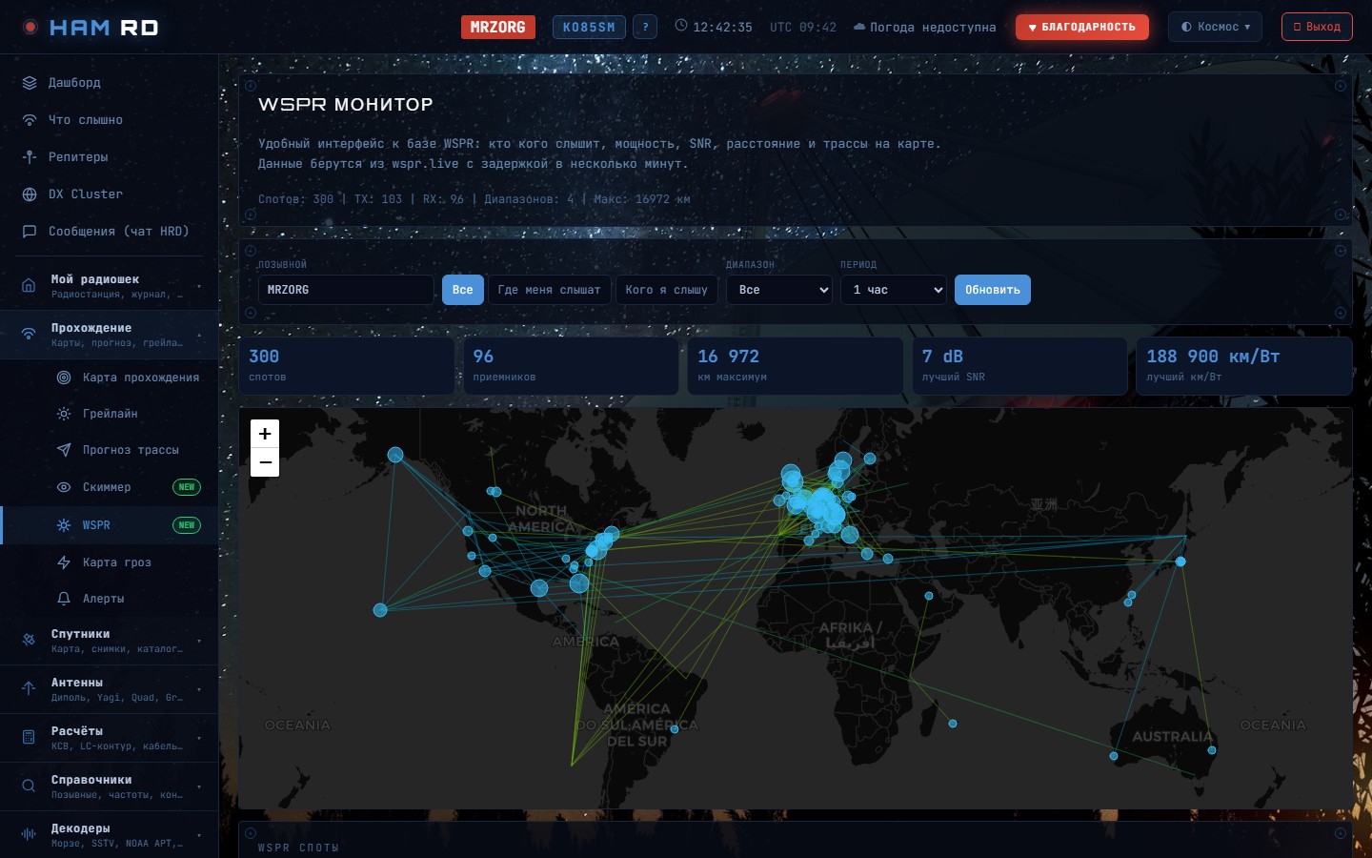Click the HAM RD logo
Screen dimensions: 1372x858
[91, 28]
